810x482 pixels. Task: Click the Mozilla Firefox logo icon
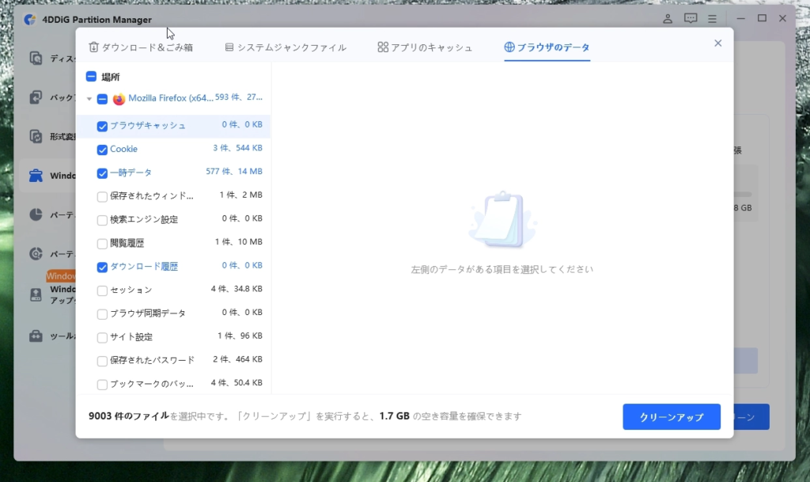coord(119,99)
